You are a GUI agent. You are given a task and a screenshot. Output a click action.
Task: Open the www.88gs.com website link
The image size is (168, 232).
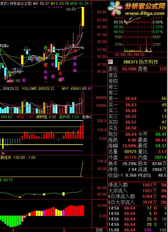[145, 13]
